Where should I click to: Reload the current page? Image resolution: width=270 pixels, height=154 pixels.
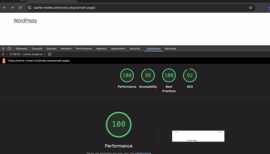20,8
